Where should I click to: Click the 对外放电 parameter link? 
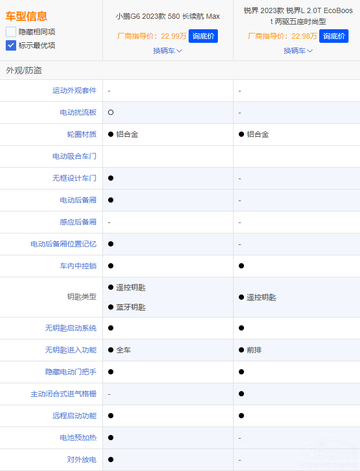coord(82,460)
